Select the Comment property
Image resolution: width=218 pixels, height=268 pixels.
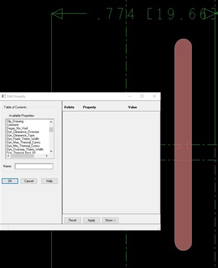pos(13,125)
